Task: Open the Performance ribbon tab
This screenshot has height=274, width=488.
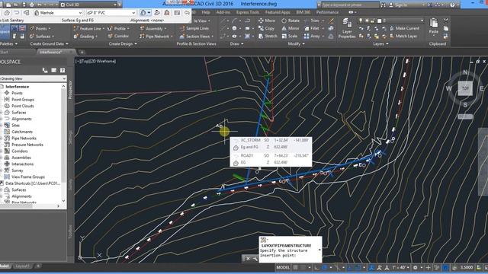Action: (x=327, y=12)
